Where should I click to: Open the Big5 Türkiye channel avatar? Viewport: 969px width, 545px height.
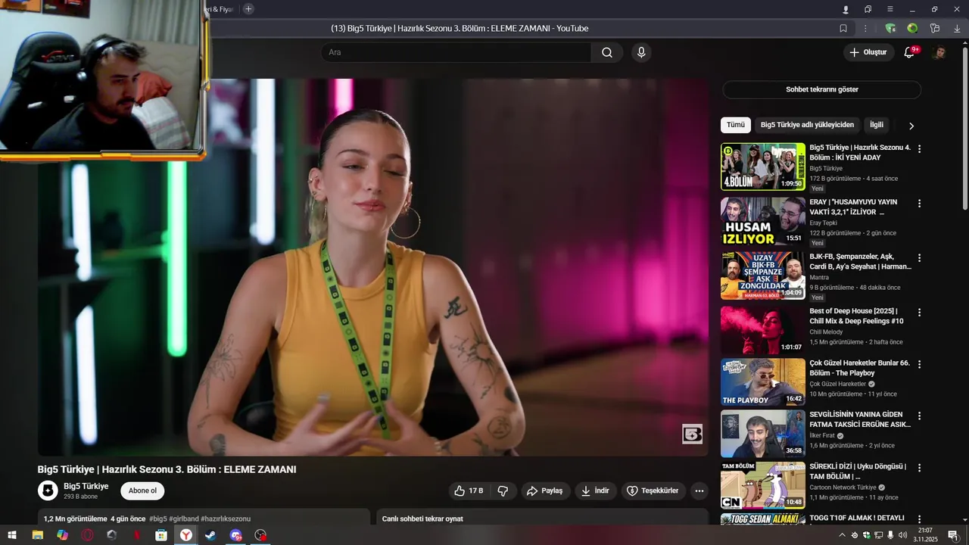tap(48, 490)
